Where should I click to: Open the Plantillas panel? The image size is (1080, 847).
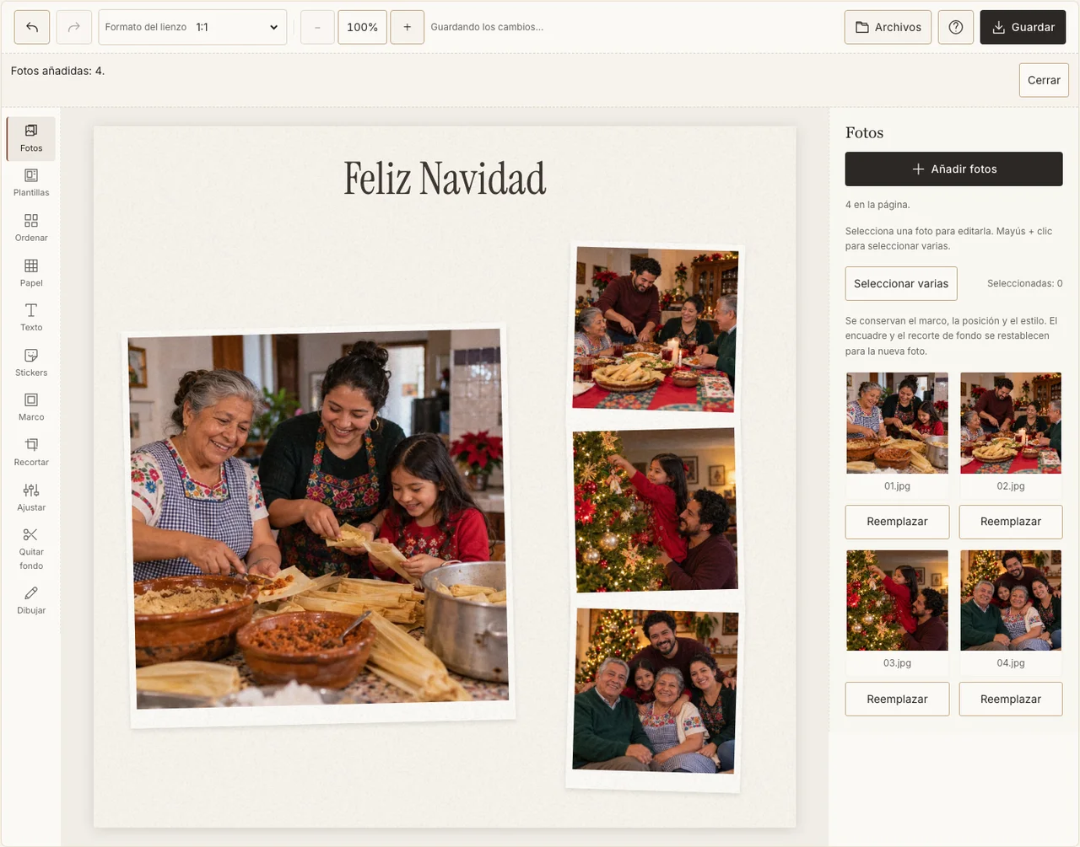point(31,183)
